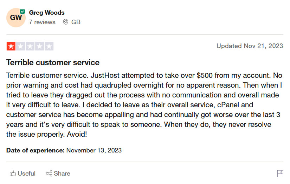
Task: Click the location pin icon
Action: 65,22
